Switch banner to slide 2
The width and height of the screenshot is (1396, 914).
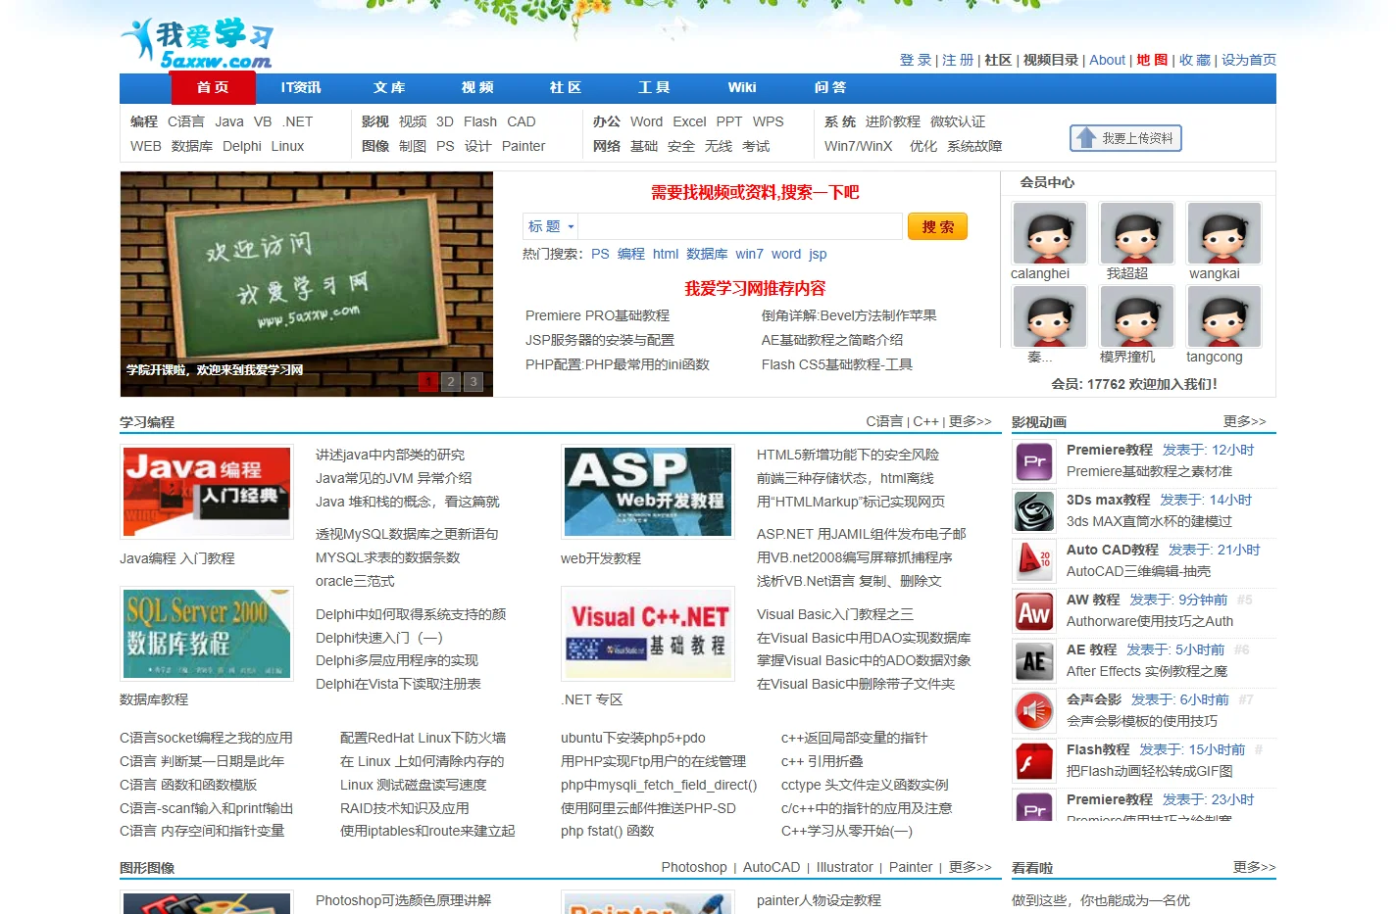(450, 382)
